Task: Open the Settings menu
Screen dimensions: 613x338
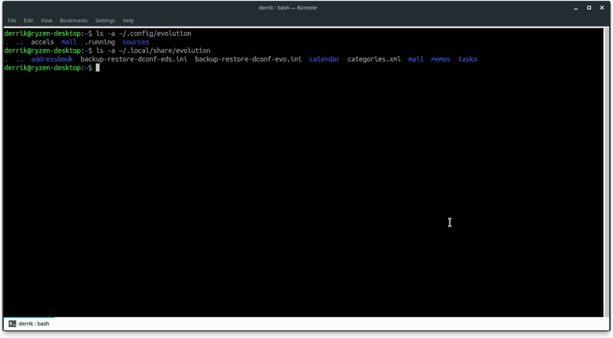Action: point(105,20)
